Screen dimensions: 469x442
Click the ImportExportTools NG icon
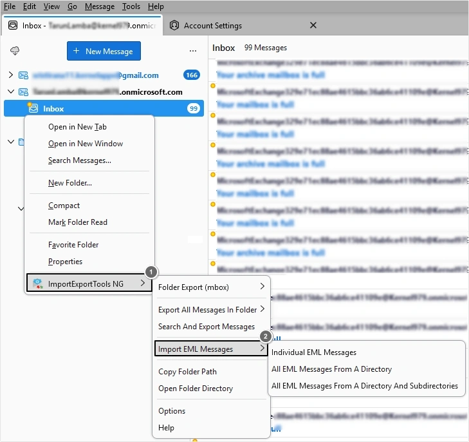tap(38, 283)
